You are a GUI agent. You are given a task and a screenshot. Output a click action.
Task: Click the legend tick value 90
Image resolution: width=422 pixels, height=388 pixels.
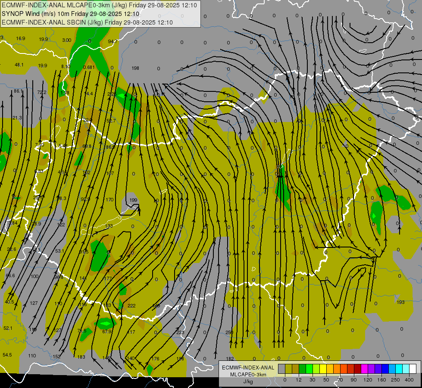[x=354, y=380]
